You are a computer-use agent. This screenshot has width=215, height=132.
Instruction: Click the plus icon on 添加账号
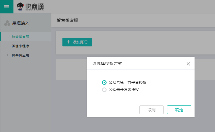tap(68, 42)
